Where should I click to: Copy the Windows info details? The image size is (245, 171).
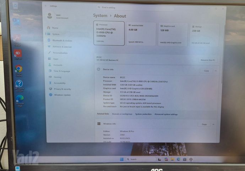pos(204,124)
